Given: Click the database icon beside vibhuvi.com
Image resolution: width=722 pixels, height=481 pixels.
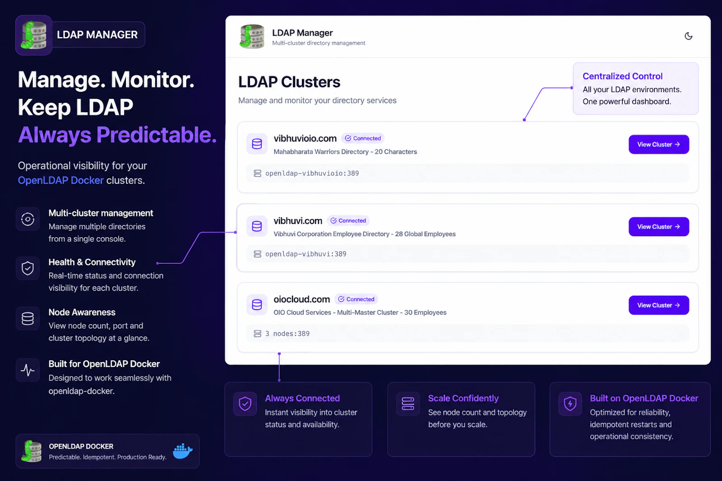Looking at the screenshot, I should coord(257,226).
